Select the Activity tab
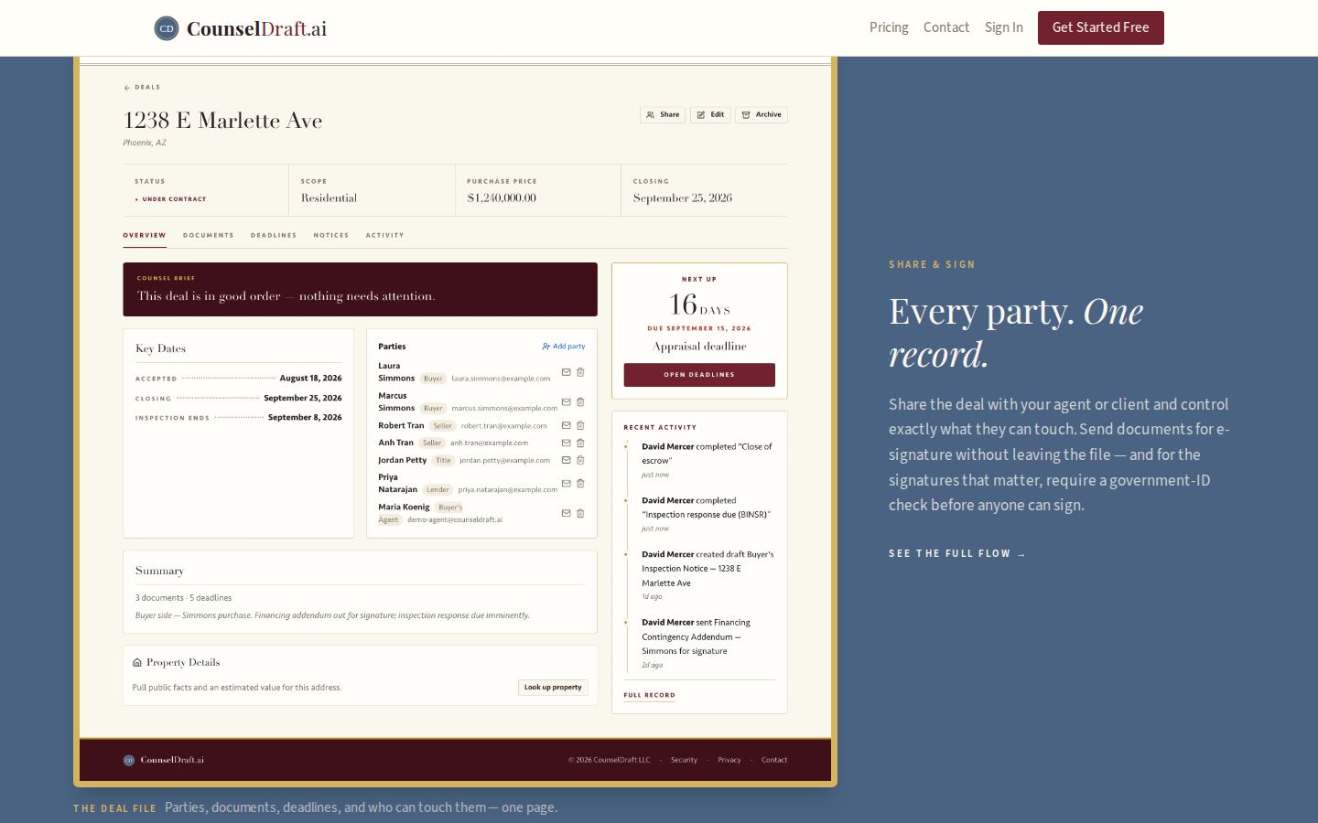Screen dimensions: 1318x823 pos(384,236)
